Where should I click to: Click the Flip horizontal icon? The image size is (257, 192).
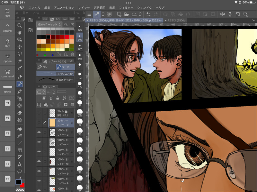point(222,14)
